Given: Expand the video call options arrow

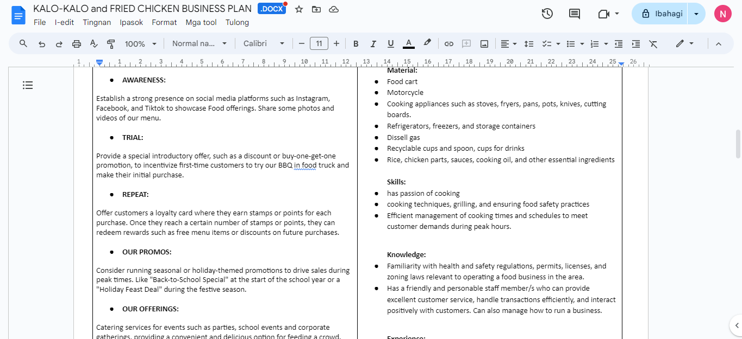Looking at the screenshot, I should coord(617,14).
